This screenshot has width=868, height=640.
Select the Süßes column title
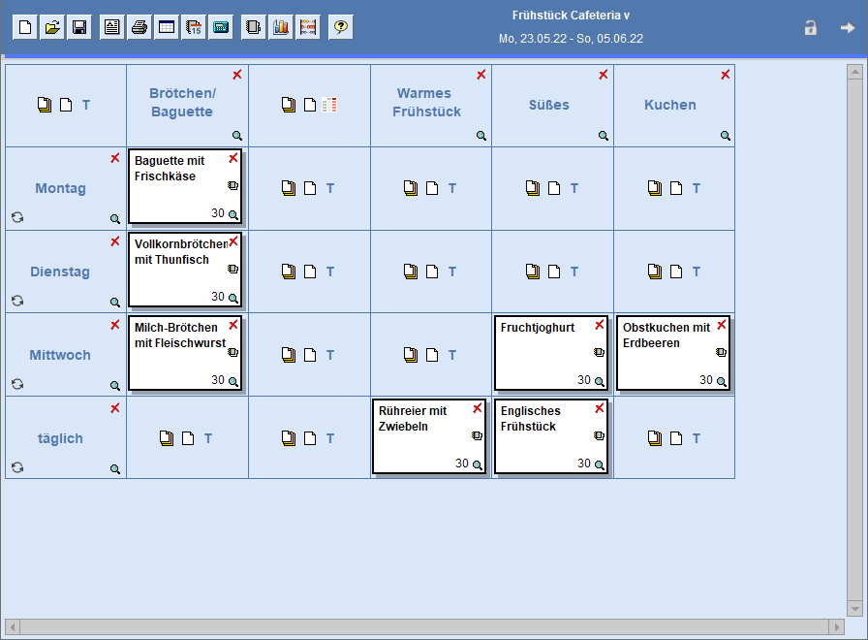(548, 105)
